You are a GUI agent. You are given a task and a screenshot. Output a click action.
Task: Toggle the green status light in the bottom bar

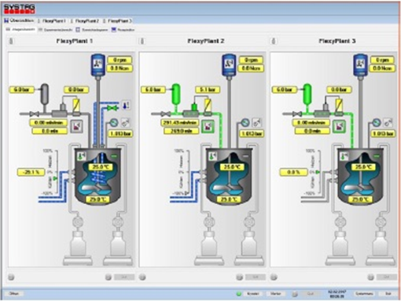pos(238,293)
